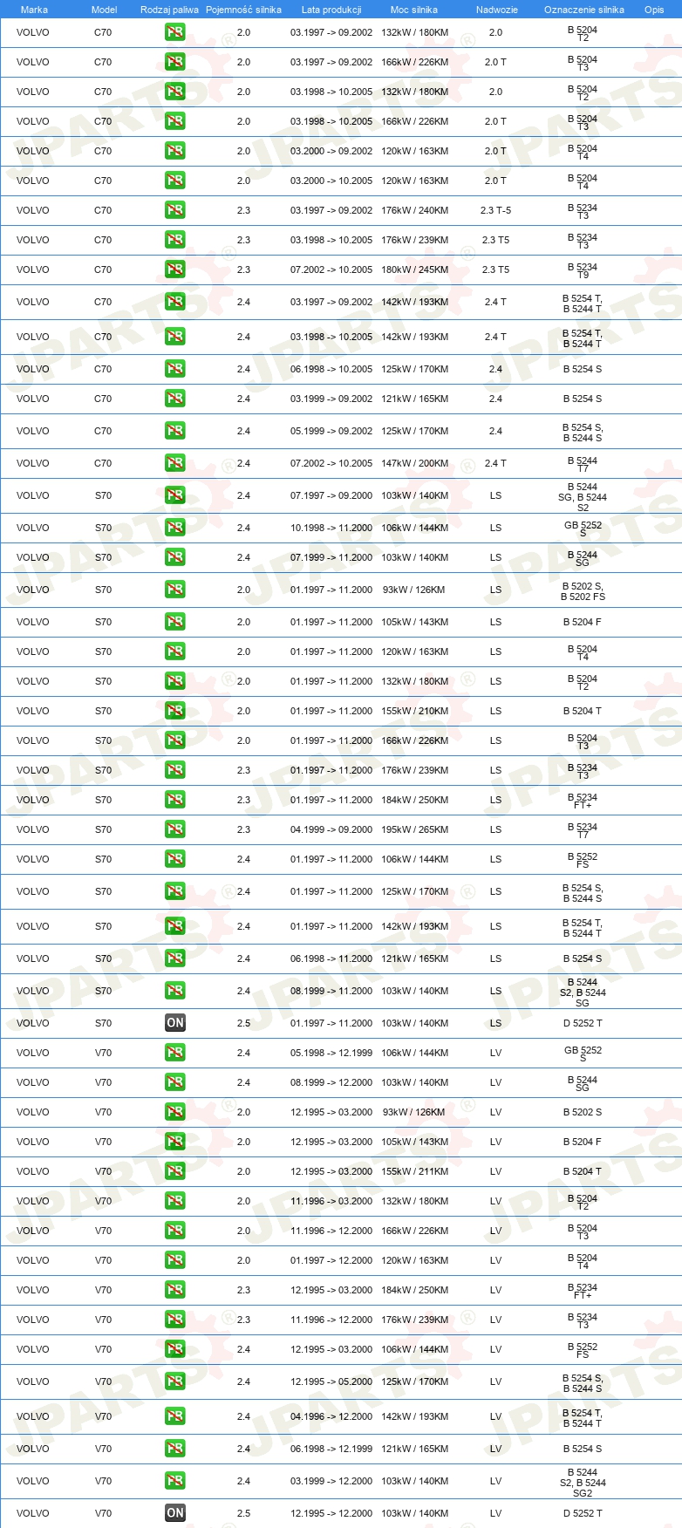Select petrol icon in V70 121kW / 165KM row
The height and width of the screenshot is (1528, 682).
[x=175, y=1449]
